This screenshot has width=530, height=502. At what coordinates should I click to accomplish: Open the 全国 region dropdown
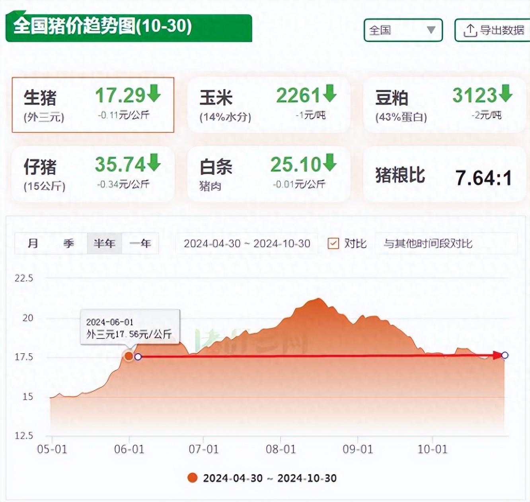point(403,30)
